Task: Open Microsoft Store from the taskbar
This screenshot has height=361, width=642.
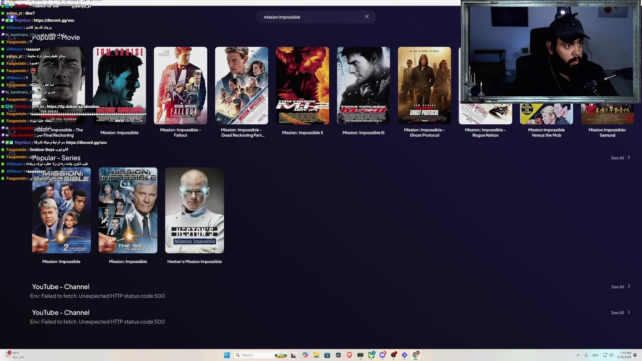Action: tap(327, 355)
